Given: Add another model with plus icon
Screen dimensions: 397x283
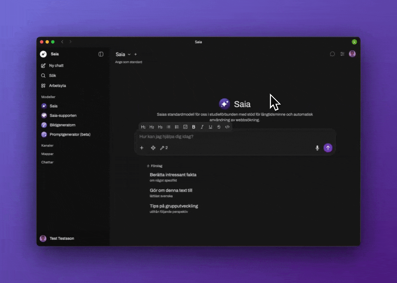Looking at the screenshot, I should tap(135, 54).
